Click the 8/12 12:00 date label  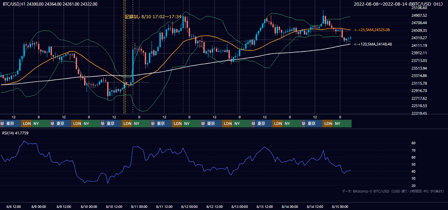click(214, 206)
